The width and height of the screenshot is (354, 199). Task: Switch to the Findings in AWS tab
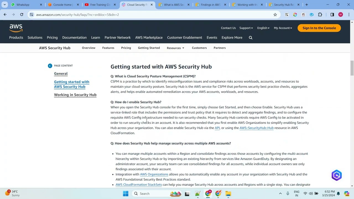[210, 5]
